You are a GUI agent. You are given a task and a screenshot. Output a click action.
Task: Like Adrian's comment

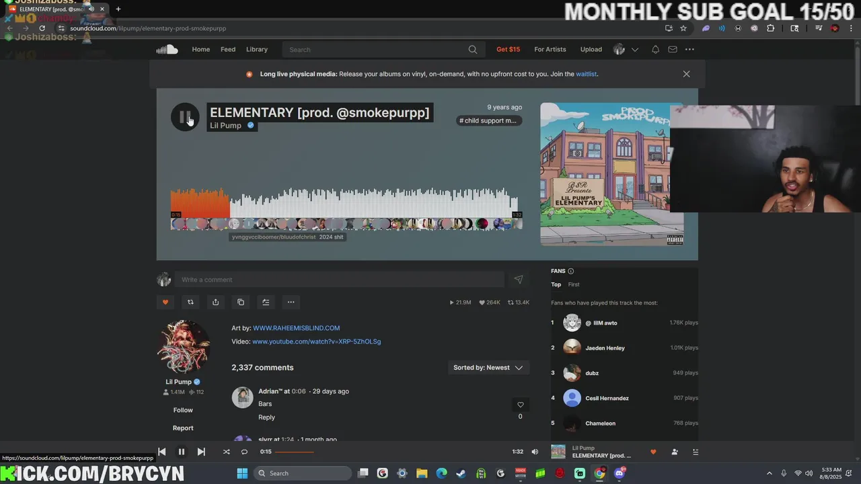520,405
